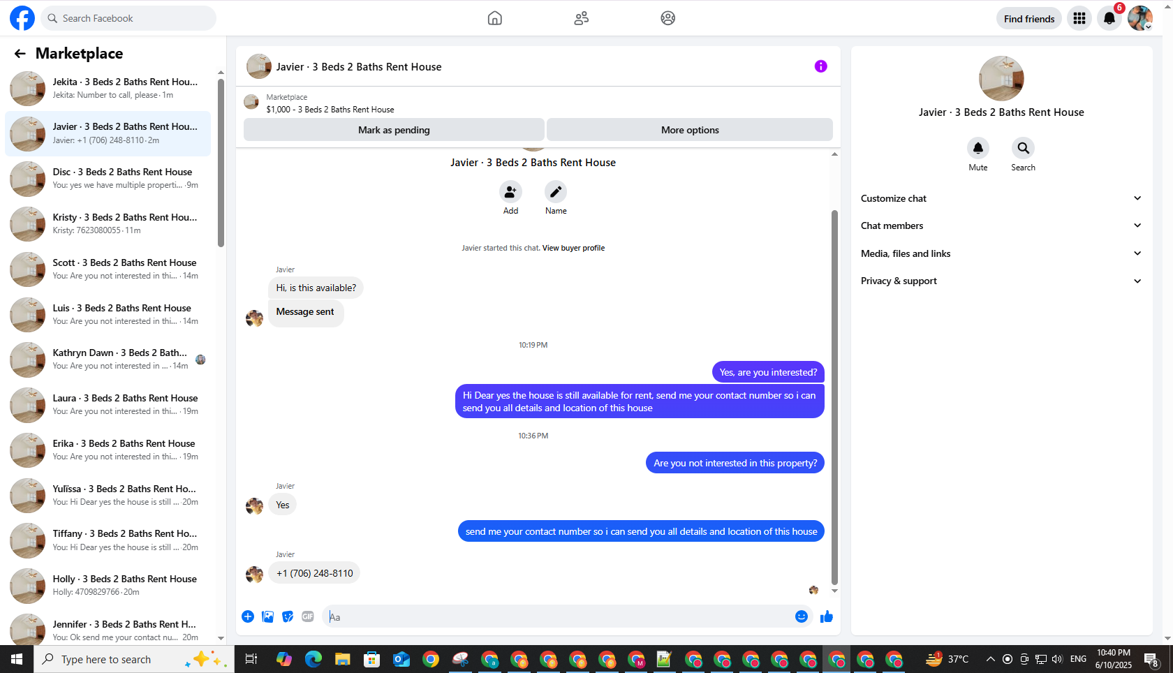Expand Customize chat section
The image size is (1173, 673).
click(1001, 198)
